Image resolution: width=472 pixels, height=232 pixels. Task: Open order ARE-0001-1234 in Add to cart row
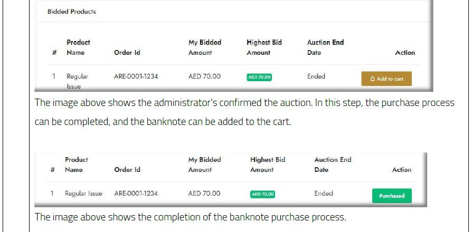pyautogui.click(x=136, y=76)
